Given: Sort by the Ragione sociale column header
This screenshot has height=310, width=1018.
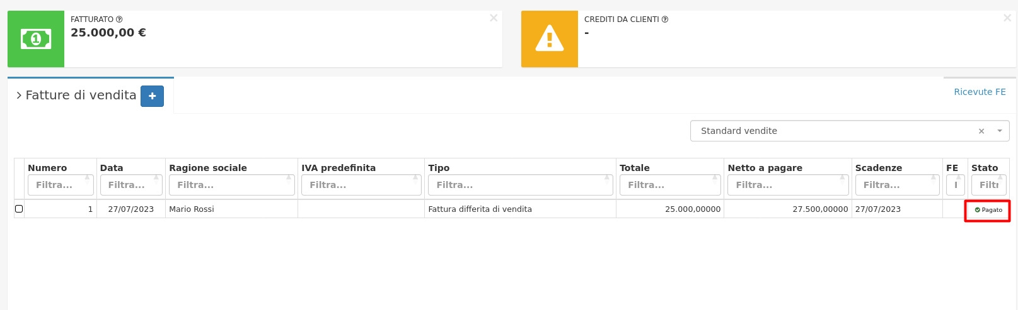Looking at the screenshot, I should click(208, 168).
